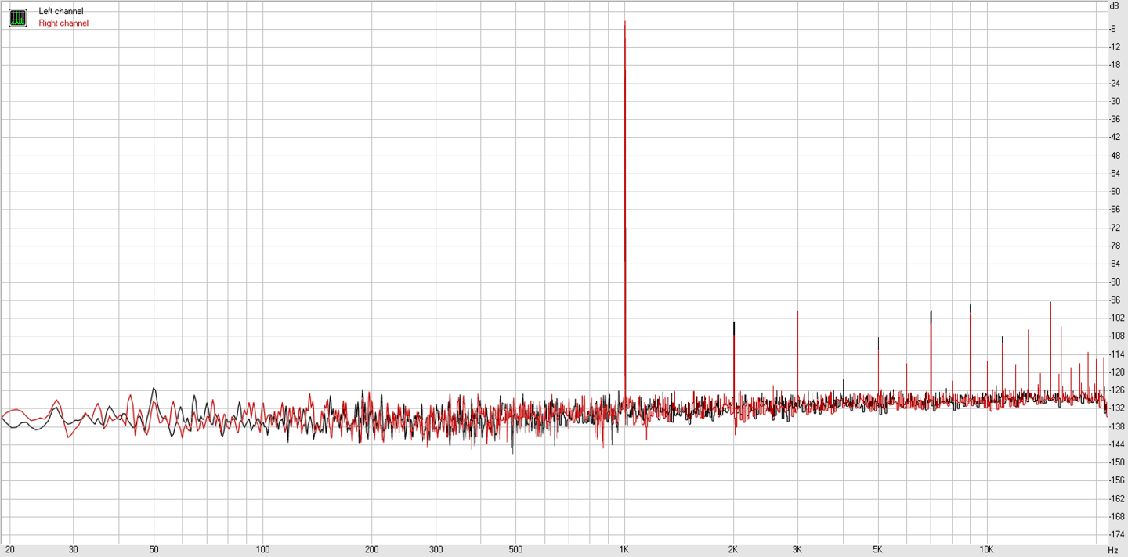Click the 100 label on the frequency axis
This screenshot has width=1128, height=557.
[x=262, y=551]
